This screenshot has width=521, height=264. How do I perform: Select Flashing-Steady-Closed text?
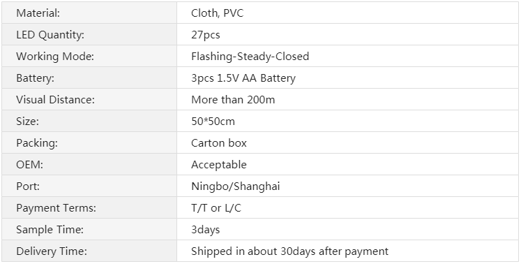250,57
